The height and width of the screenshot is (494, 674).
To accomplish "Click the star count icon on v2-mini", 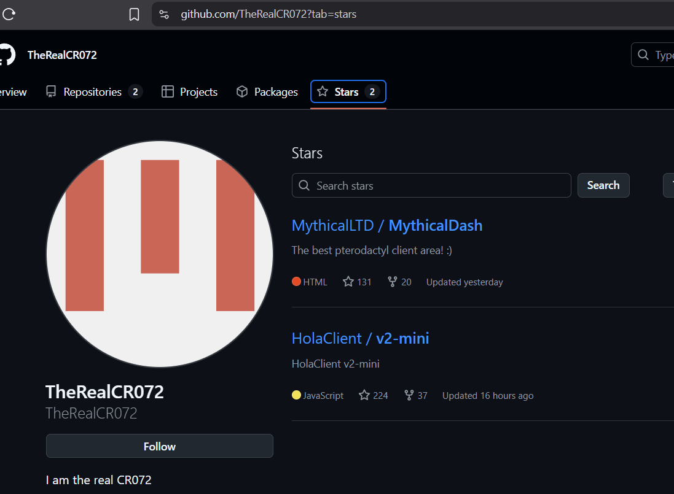I will (x=364, y=395).
